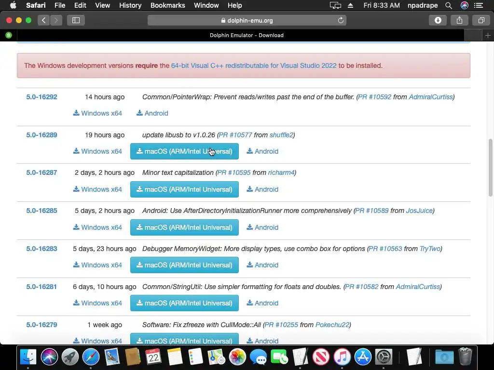
Task: Click the '19 hours ago' timestamp
Action: pyautogui.click(x=105, y=135)
